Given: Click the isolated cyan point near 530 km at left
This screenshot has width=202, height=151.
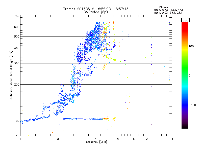Looking at the screenshot, I should pos(72,33).
